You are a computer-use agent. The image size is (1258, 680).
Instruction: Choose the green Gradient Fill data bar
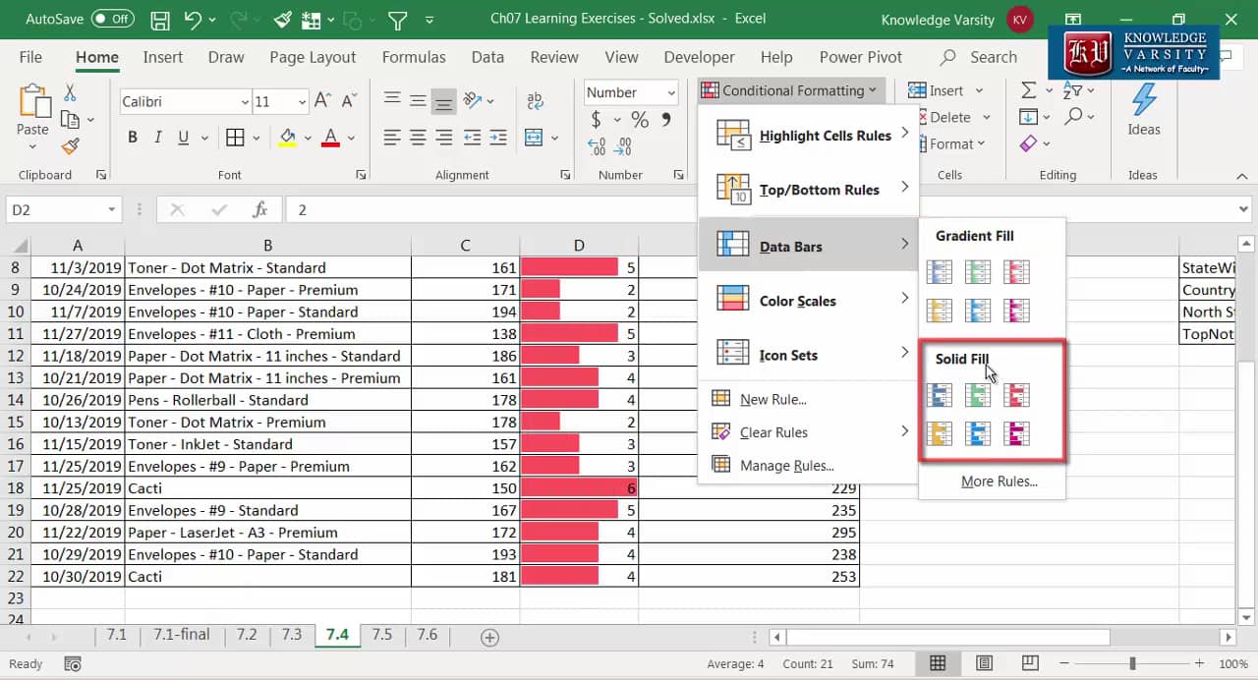(977, 272)
